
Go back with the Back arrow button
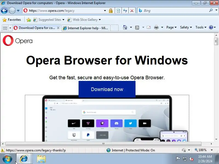[x=4, y=11]
